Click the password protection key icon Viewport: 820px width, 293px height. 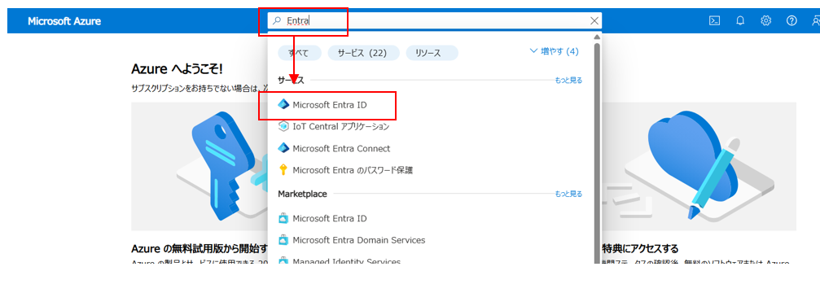(x=283, y=170)
